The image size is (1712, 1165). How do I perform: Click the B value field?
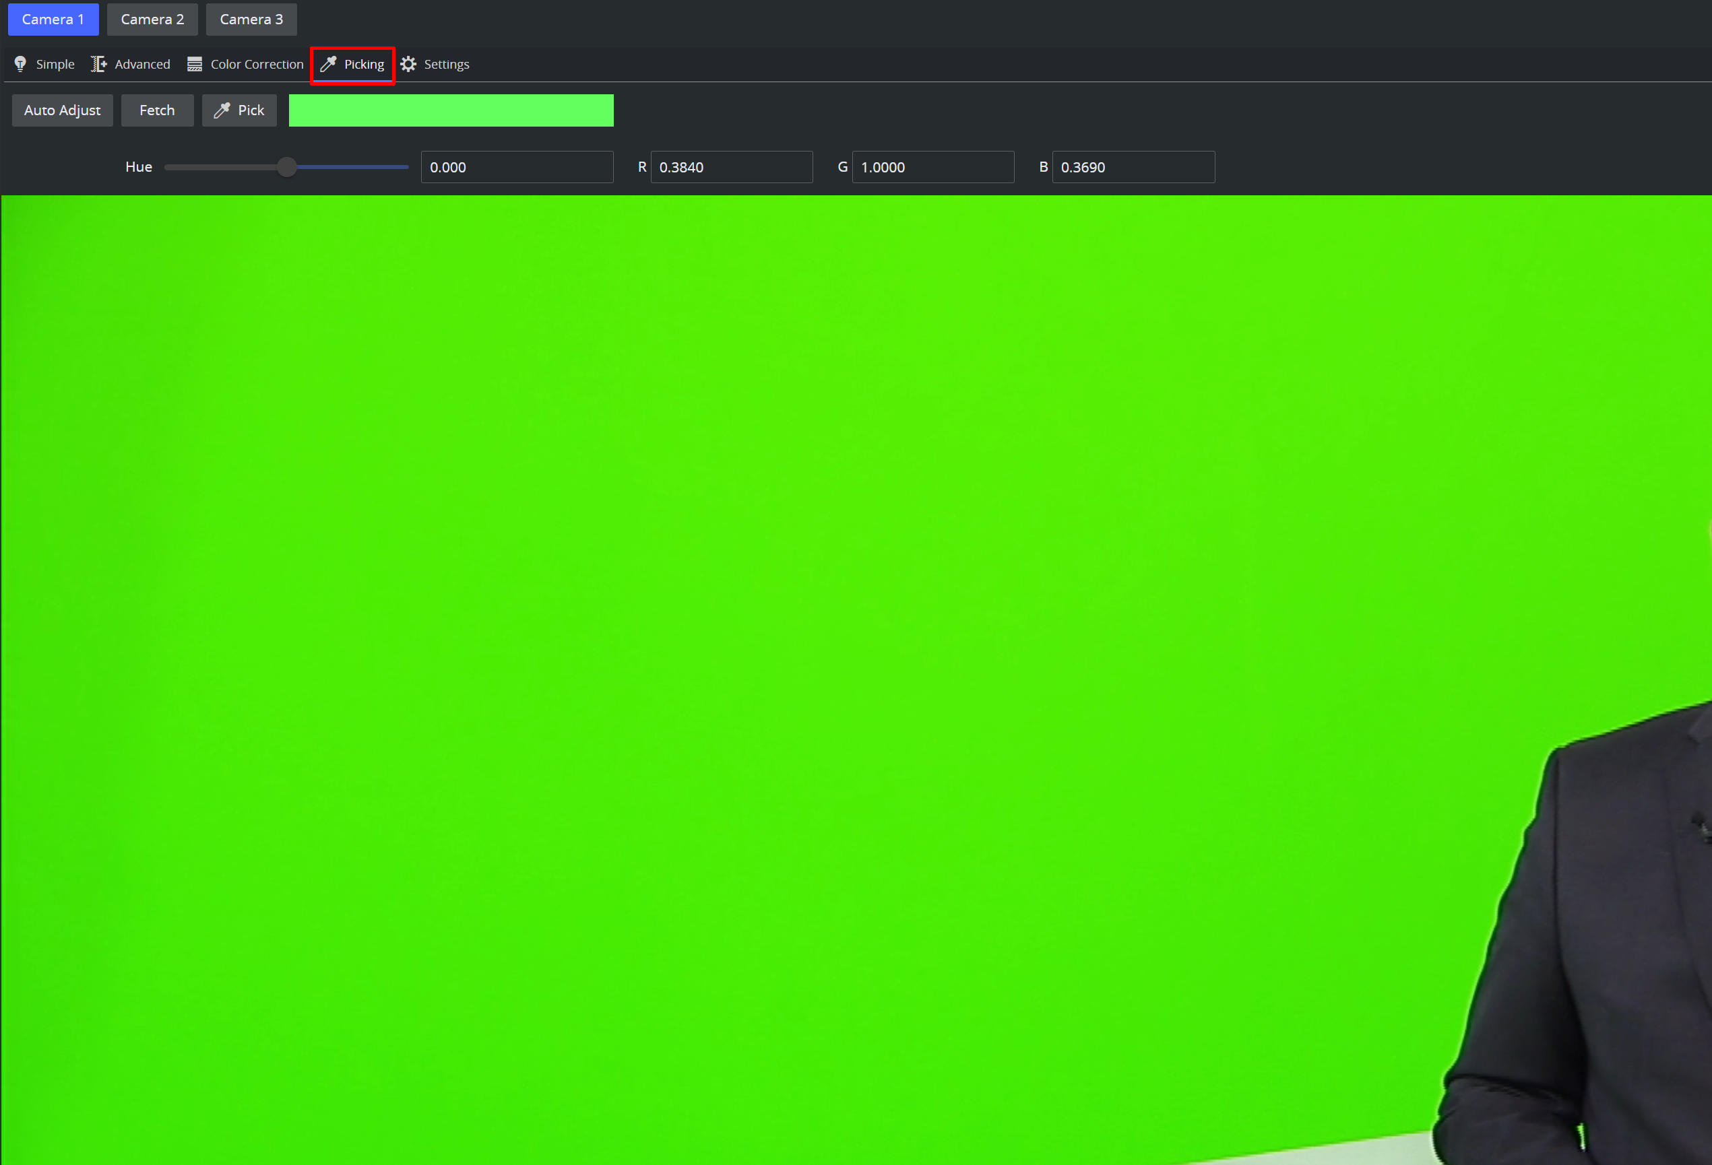point(1133,167)
